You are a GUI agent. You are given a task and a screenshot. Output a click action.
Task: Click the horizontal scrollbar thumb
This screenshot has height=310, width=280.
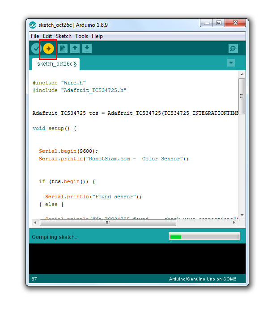coord(108,222)
